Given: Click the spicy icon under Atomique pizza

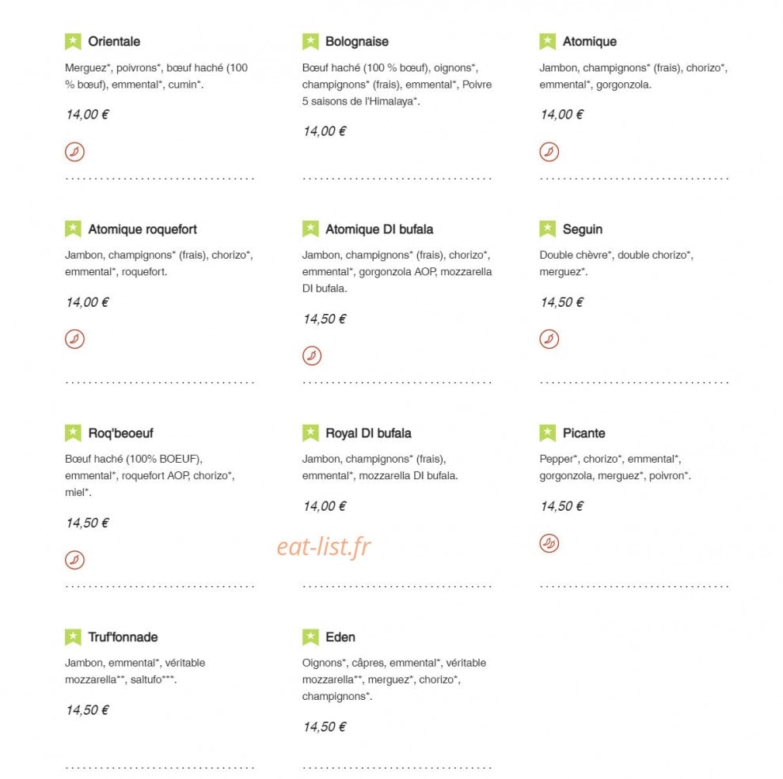Looking at the screenshot, I should [549, 152].
